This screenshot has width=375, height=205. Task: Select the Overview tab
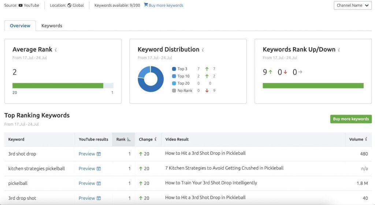[x=20, y=26]
